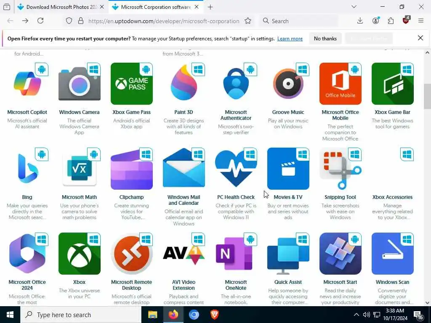Click the Brave browser taskbar icon
The width and height of the screenshot is (431, 323).
[x=214, y=315]
